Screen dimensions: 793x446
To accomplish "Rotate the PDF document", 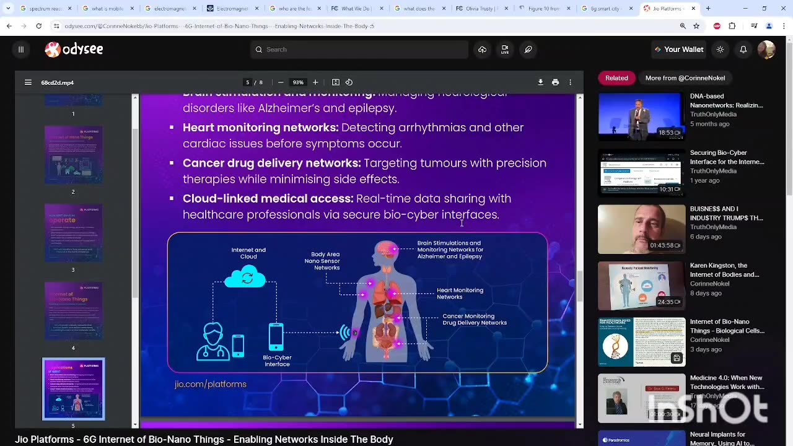I will coord(349,82).
